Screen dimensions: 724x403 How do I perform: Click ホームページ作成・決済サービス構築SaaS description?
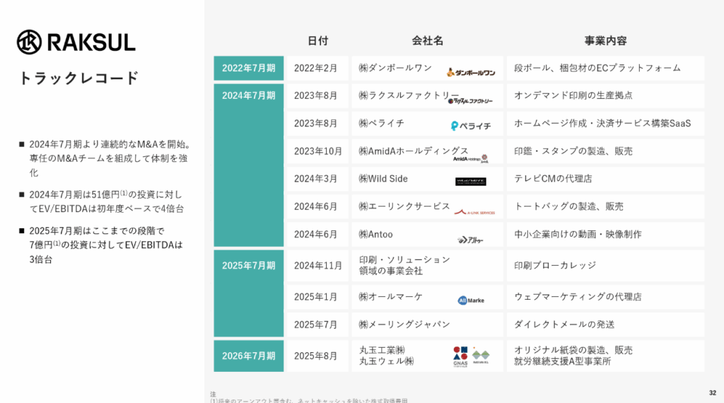coord(602,123)
